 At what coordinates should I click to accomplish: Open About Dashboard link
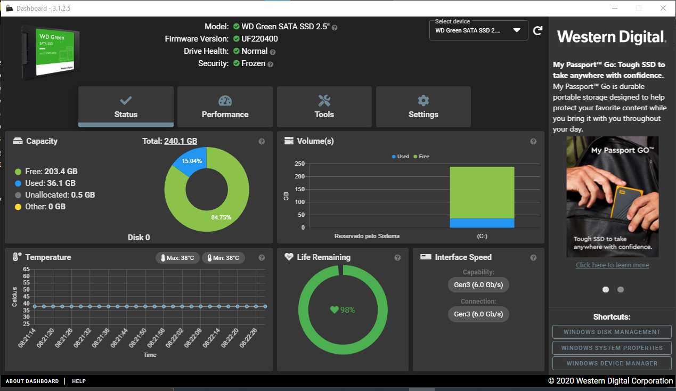tap(32, 381)
